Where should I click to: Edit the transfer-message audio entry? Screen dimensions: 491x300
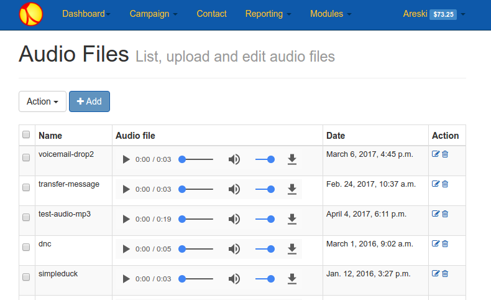click(x=436, y=184)
